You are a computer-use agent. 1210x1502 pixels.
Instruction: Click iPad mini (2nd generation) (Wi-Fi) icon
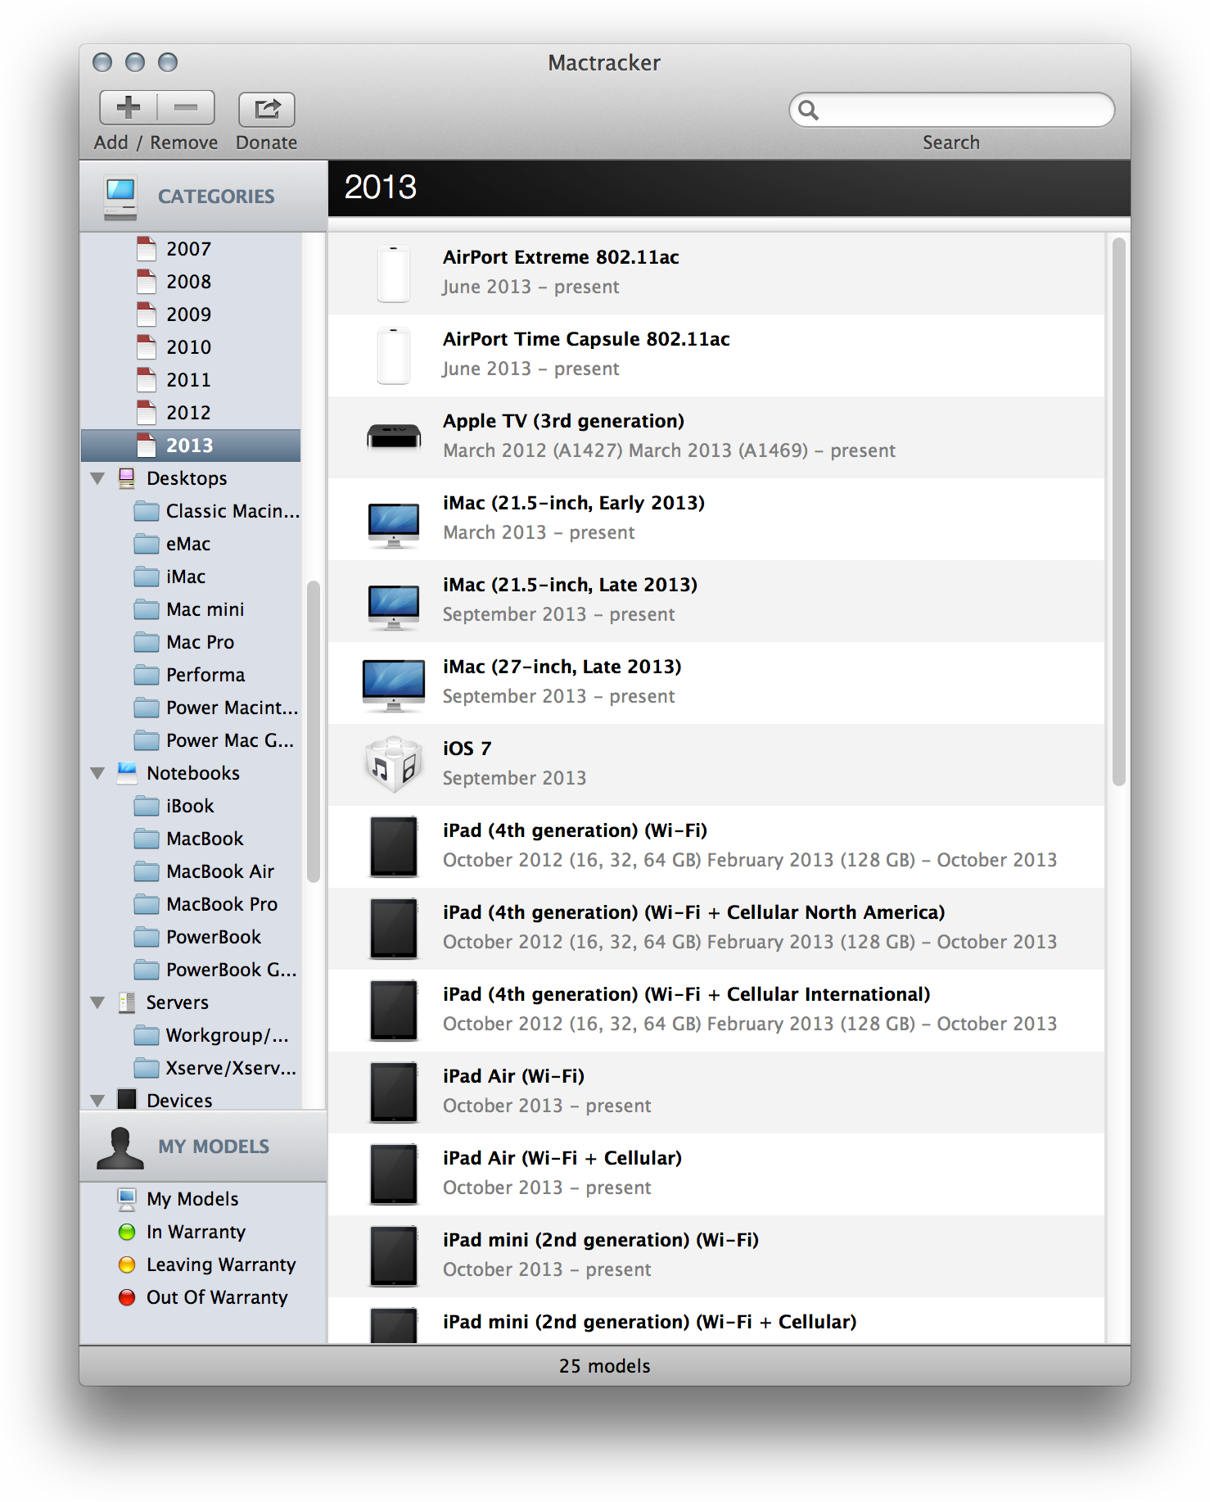(x=394, y=1256)
